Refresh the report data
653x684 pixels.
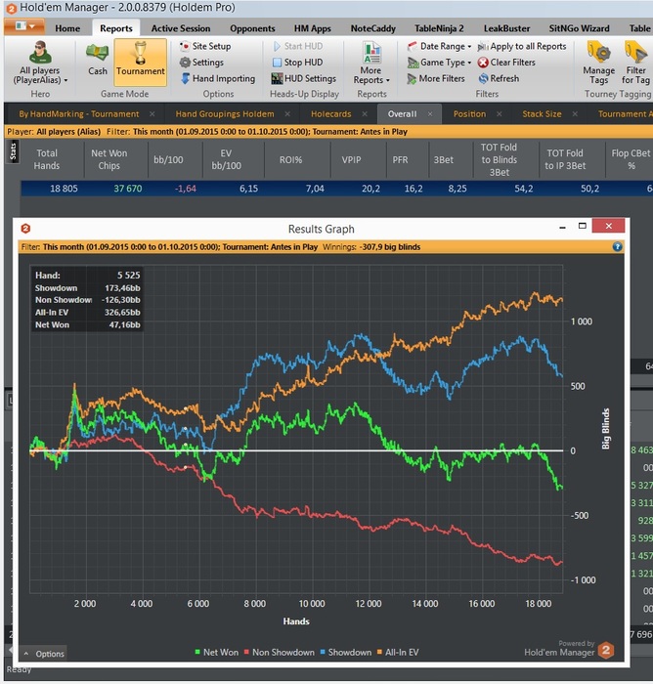coord(499,78)
